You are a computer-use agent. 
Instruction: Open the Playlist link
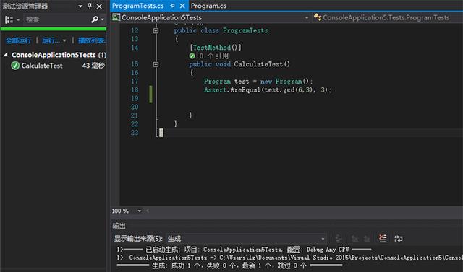[92, 40]
